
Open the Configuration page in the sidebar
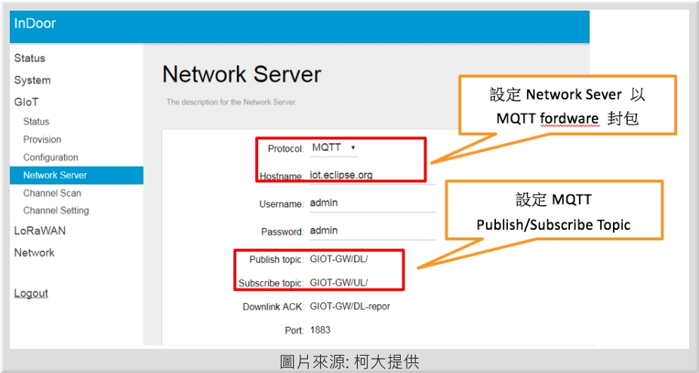pos(51,157)
